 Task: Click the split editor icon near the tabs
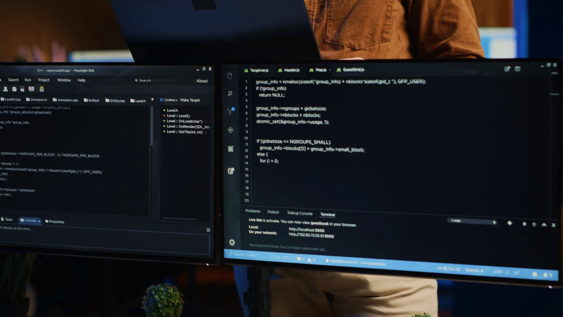(507, 69)
